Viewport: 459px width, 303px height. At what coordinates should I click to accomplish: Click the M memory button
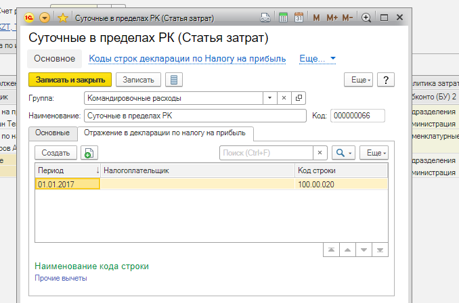point(316,18)
